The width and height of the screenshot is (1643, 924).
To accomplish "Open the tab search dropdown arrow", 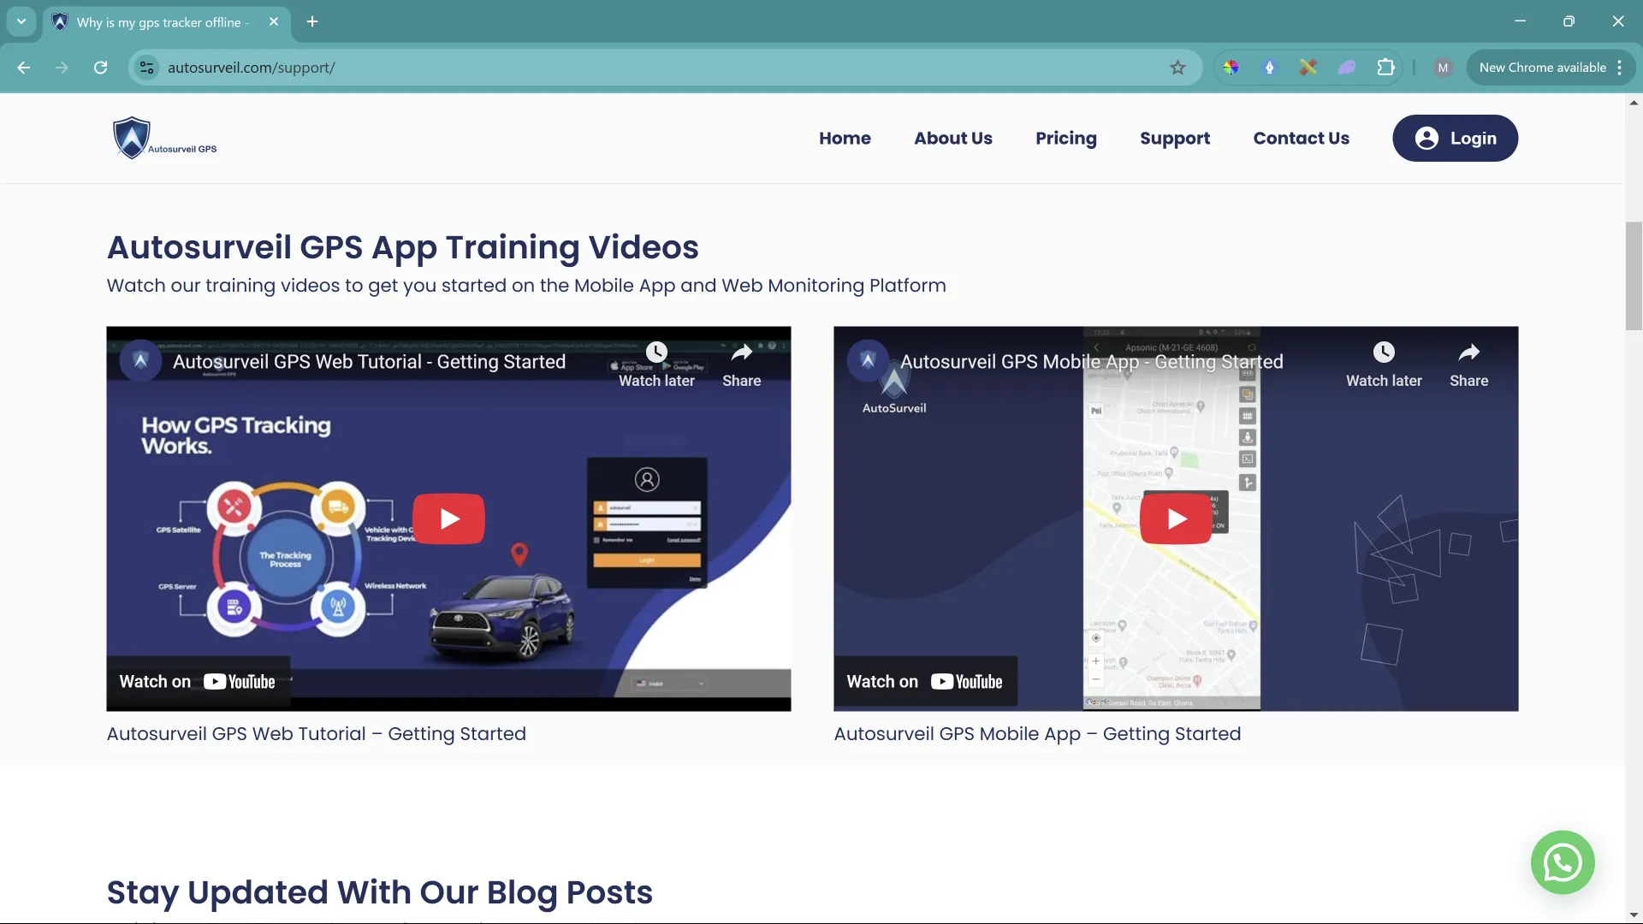I will [x=21, y=21].
